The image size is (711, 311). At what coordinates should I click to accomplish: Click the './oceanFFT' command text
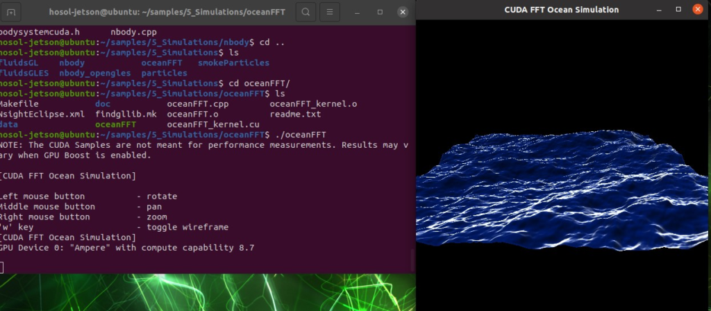[x=300, y=135]
